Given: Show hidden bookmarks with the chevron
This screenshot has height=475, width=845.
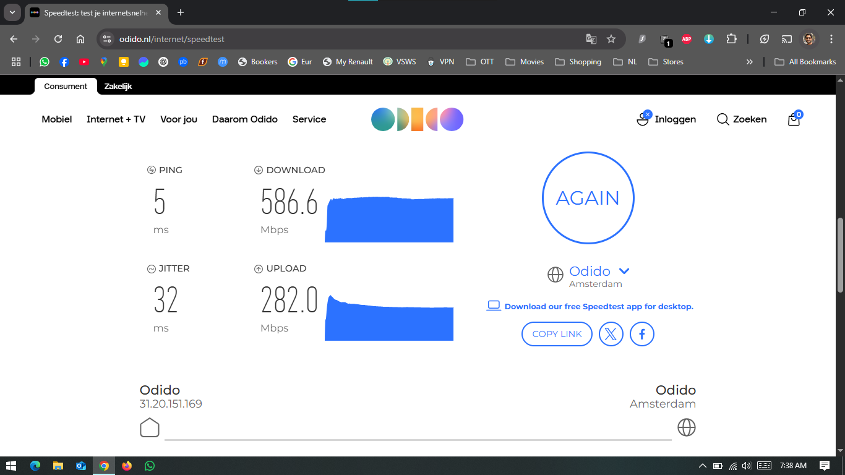Looking at the screenshot, I should point(750,62).
